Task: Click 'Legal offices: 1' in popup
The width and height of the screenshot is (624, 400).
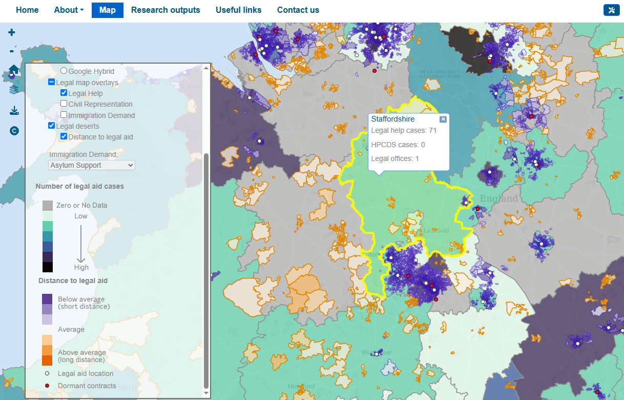Action: 395,158
